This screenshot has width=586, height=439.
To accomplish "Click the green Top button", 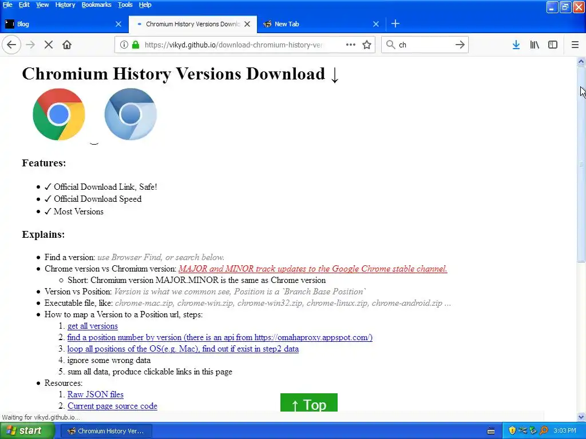I will (309, 403).
